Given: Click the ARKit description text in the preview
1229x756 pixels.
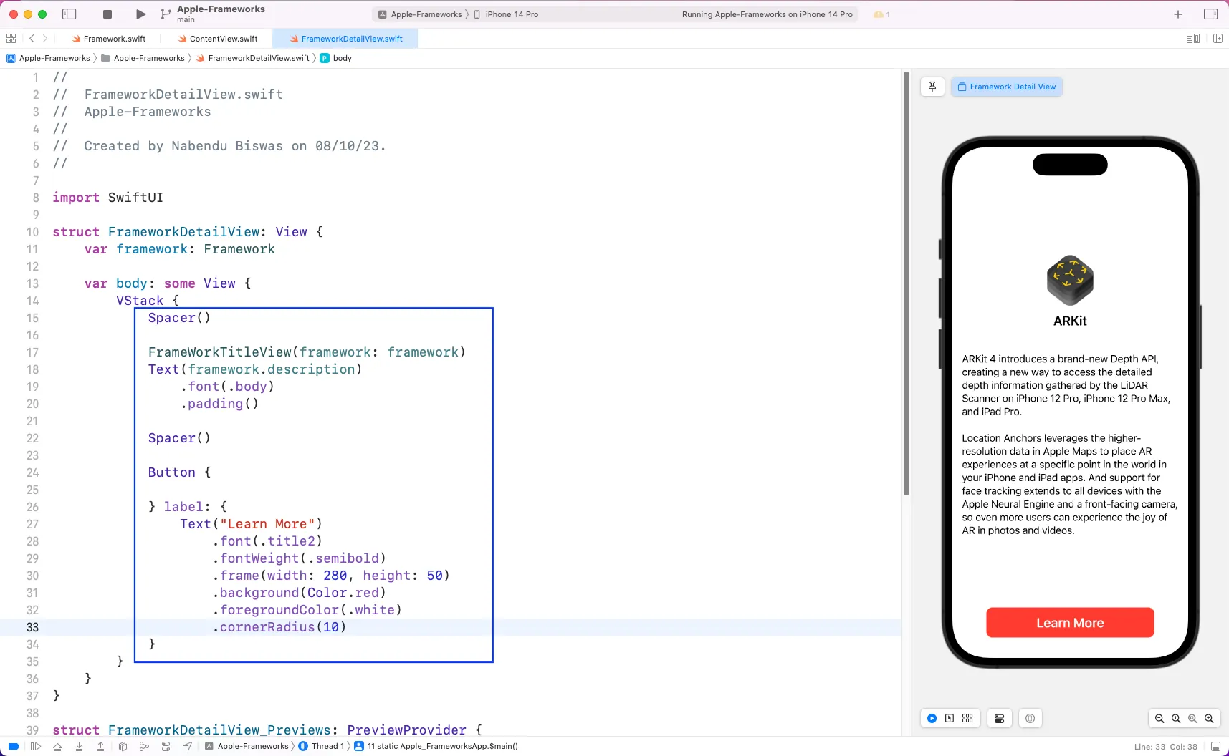Looking at the screenshot, I should pos(1069,445).
